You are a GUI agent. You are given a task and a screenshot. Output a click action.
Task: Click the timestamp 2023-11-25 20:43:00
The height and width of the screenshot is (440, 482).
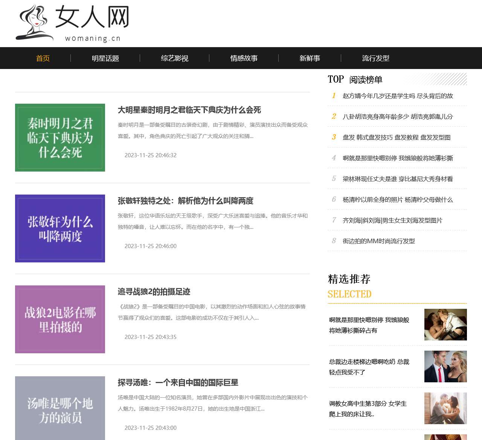(x=151, y=428)
